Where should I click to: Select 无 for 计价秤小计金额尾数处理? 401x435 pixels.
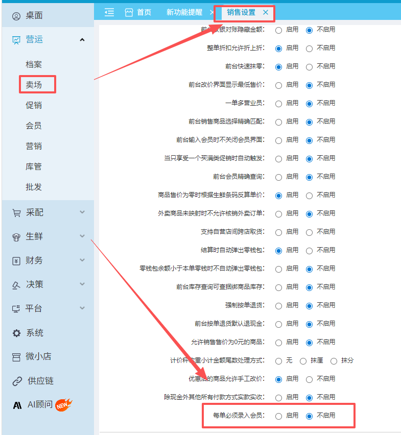click(278, 361)
